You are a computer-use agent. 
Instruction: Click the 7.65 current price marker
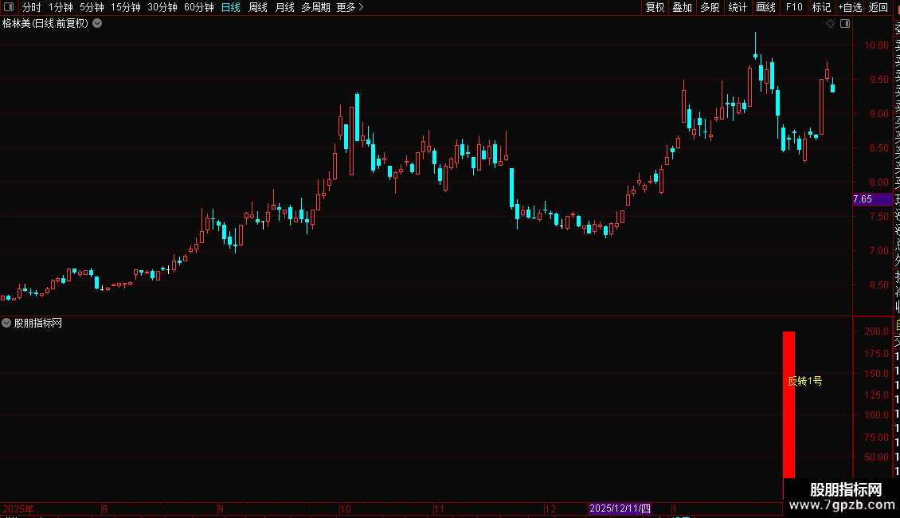(872, 199)
